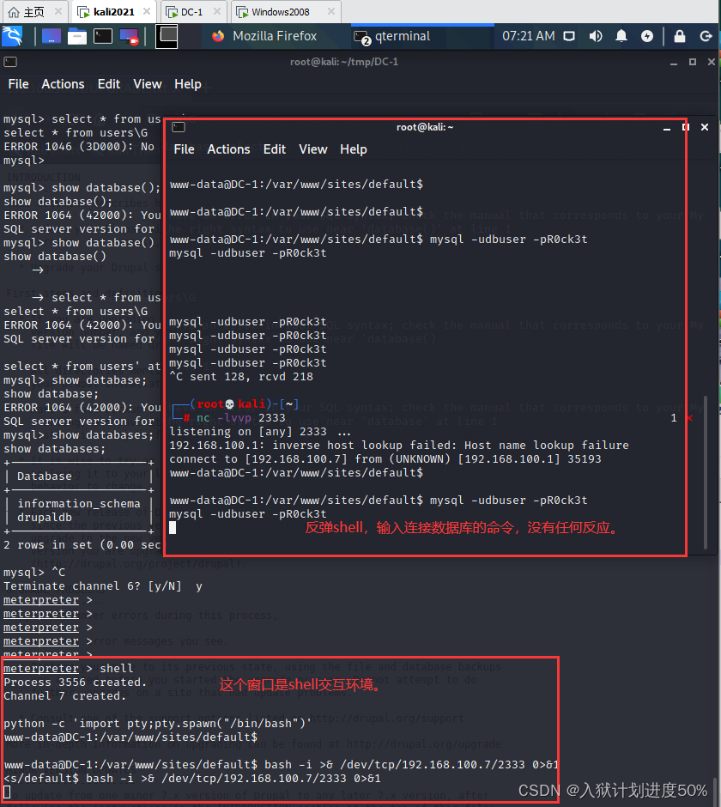Click the prompt cursor in DC-1 terminal
The image size is (721, 807).
pyautogui.click(x=7, y=792)
